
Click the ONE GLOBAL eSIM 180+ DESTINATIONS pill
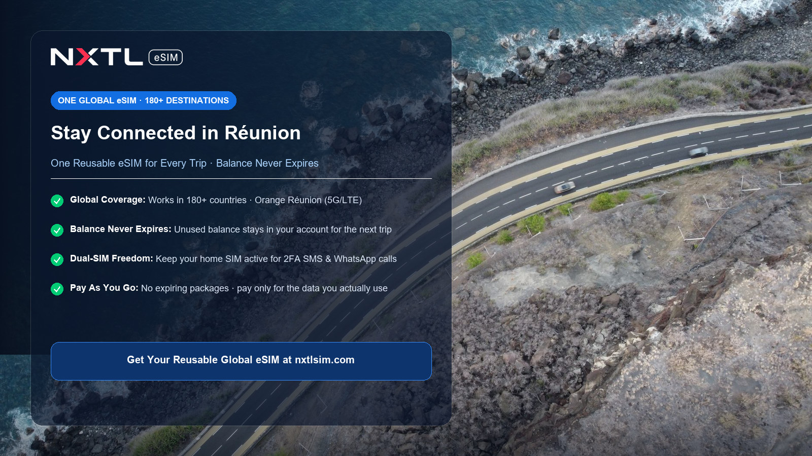[144, 100]
